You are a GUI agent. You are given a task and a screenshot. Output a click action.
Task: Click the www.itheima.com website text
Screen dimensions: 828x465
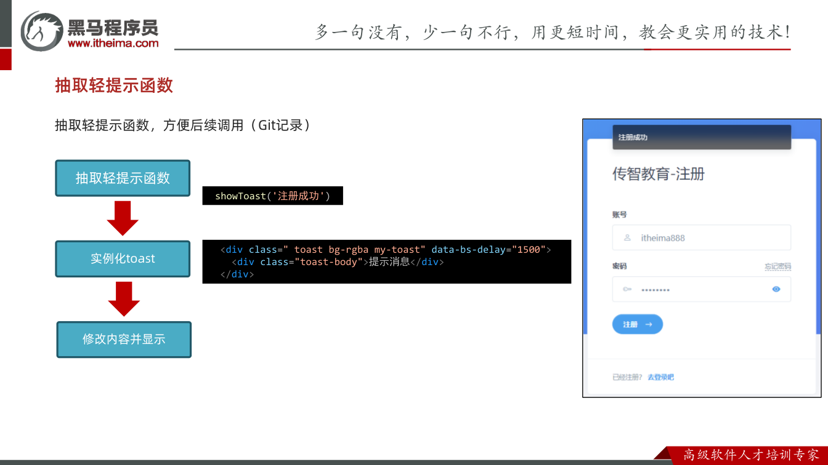pyautogui.click(x=113, y=43)
